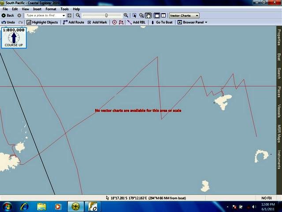Adjust the chart zoom slider handle
Viewport: 282px width, 212px height.
106,15
